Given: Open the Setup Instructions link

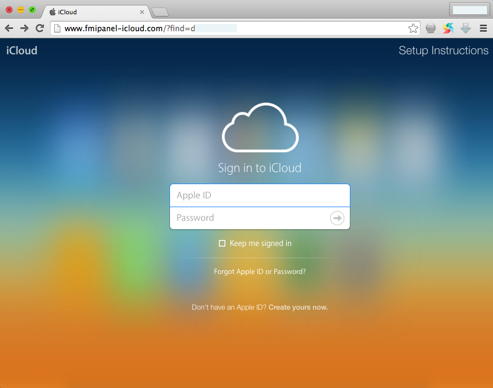Looking at the screenshot, I should coord(443,50).
